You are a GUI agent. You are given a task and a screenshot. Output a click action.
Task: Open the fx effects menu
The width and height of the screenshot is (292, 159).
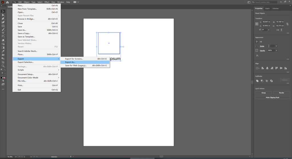(x=257, y=56)
